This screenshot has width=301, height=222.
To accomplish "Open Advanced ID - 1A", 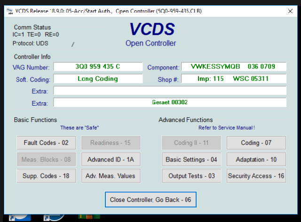I will [111, 160].
